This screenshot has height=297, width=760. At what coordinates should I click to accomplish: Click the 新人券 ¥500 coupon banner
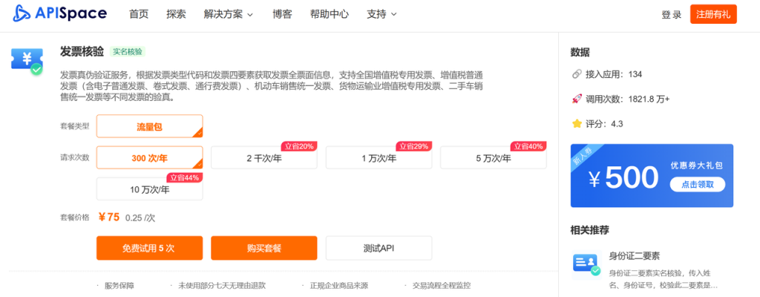pos(652,176)
